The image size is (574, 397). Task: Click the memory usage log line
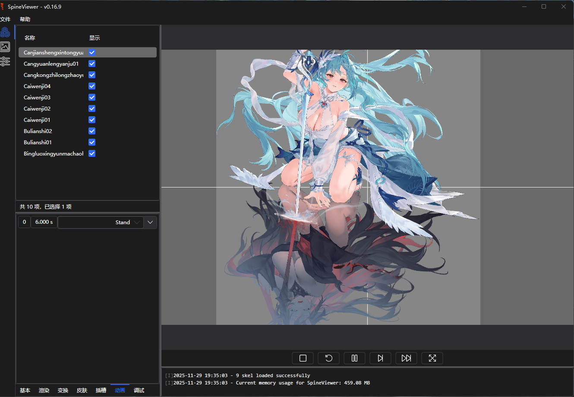pyautogui.click(x=268, y=383)
